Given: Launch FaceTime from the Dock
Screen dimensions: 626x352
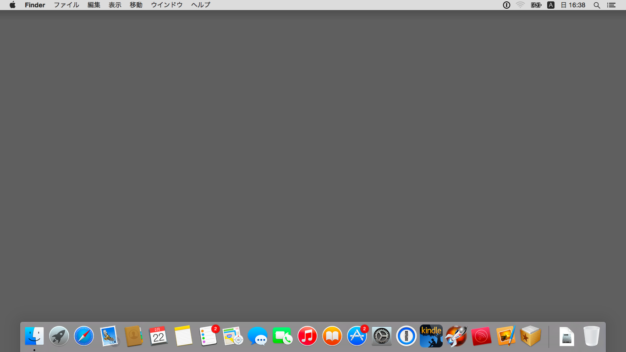Looking at the screenshot, I should pos(283,336).
